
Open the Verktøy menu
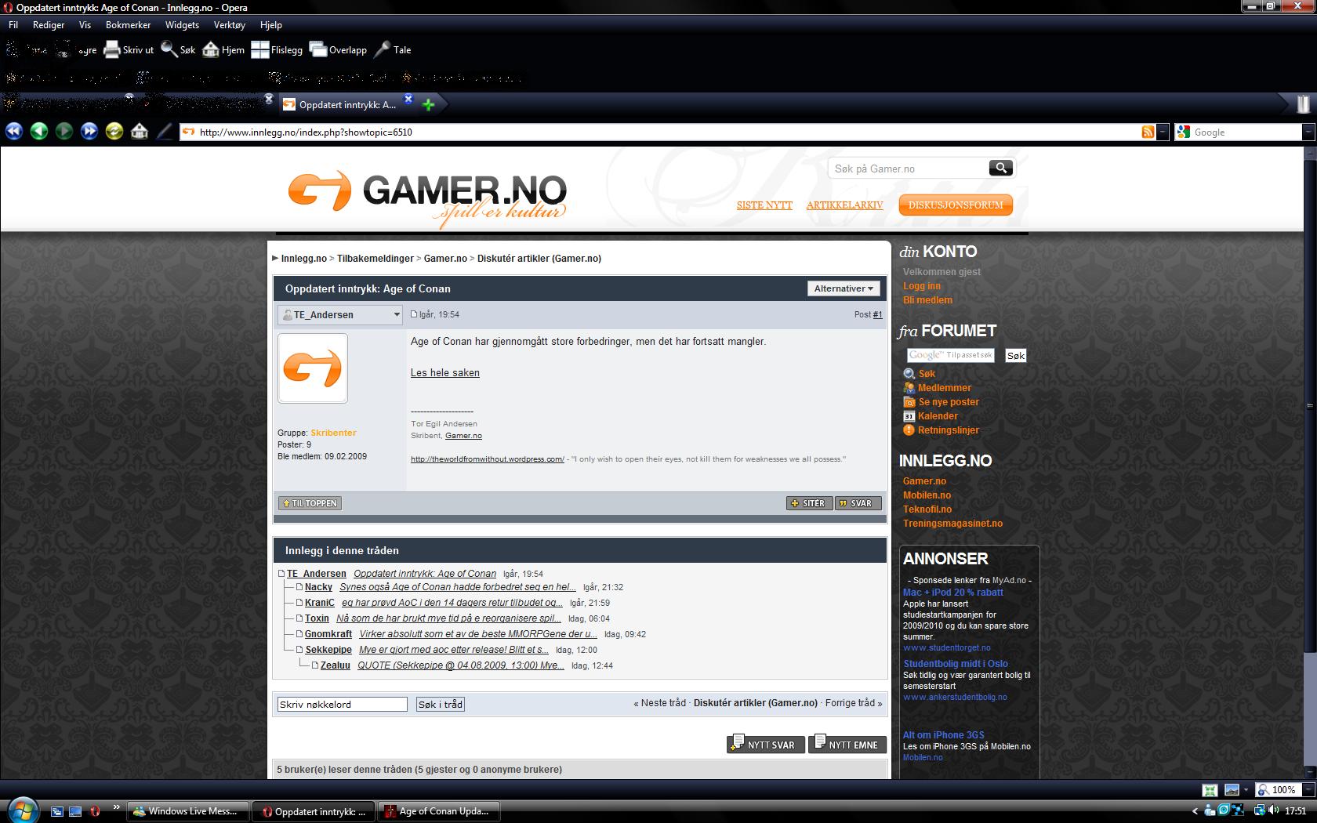(x=229, y=25)
